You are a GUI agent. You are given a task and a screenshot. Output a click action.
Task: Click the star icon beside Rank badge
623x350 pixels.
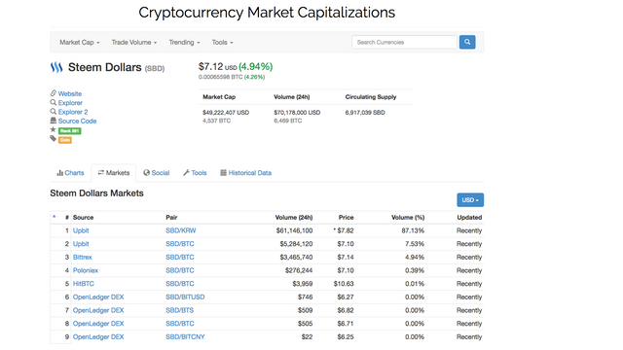point(53,129)
